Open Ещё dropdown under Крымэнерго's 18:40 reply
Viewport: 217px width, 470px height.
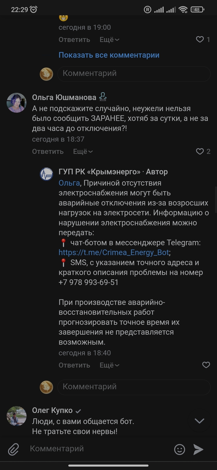pos(109,365)
